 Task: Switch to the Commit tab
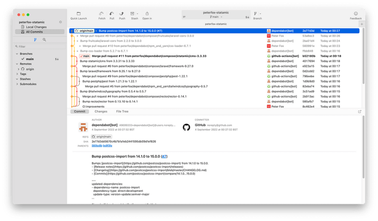(x=79, y=111)
